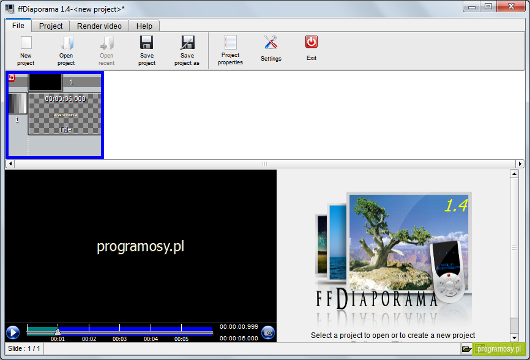This screenshot has height=360, width=530.
Task: Close the ffDiaporama window
Action: (511, 7)
